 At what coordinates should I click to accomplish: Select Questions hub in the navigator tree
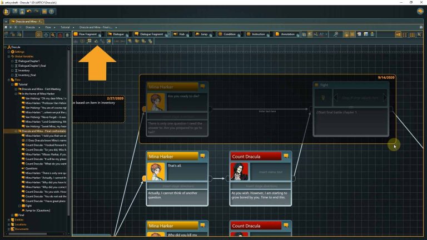[x=31, y=168]
